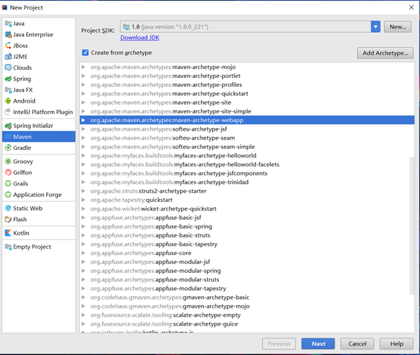Screen dimensions: 420x355
Task: Select Spring Initializr project type
Action: pyautogui.click(x=39, y=125)
